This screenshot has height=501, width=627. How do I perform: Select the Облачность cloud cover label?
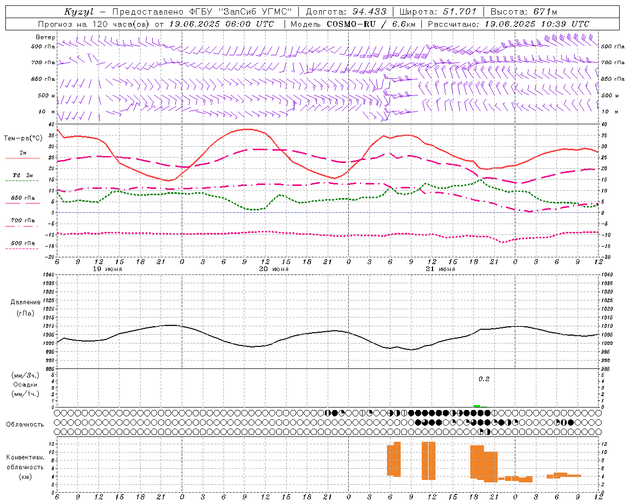pos(25,425)
